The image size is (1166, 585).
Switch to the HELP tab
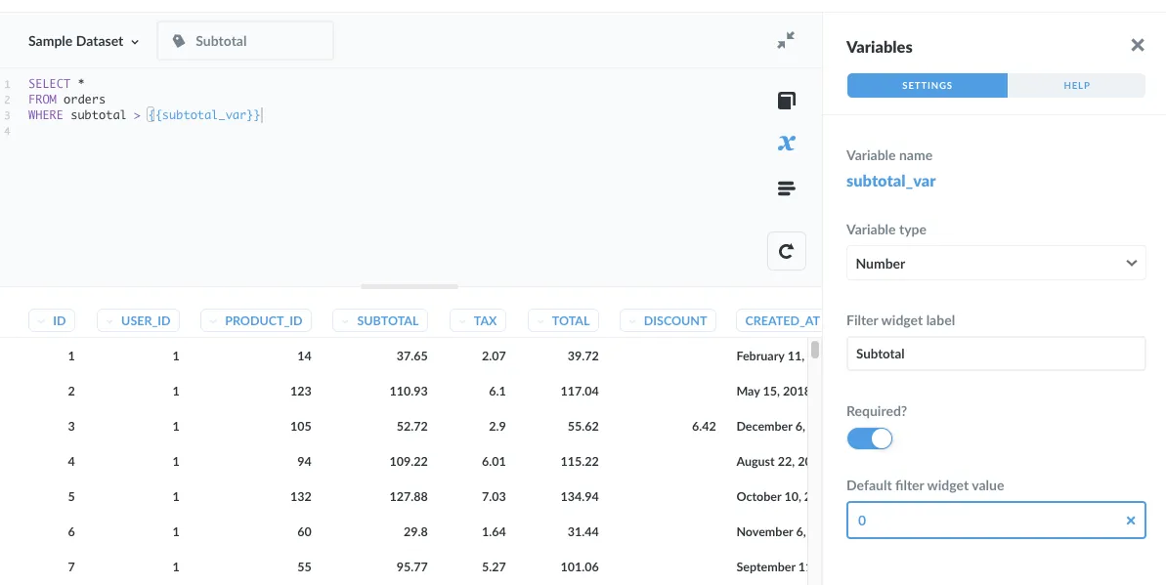(1075, 85)
